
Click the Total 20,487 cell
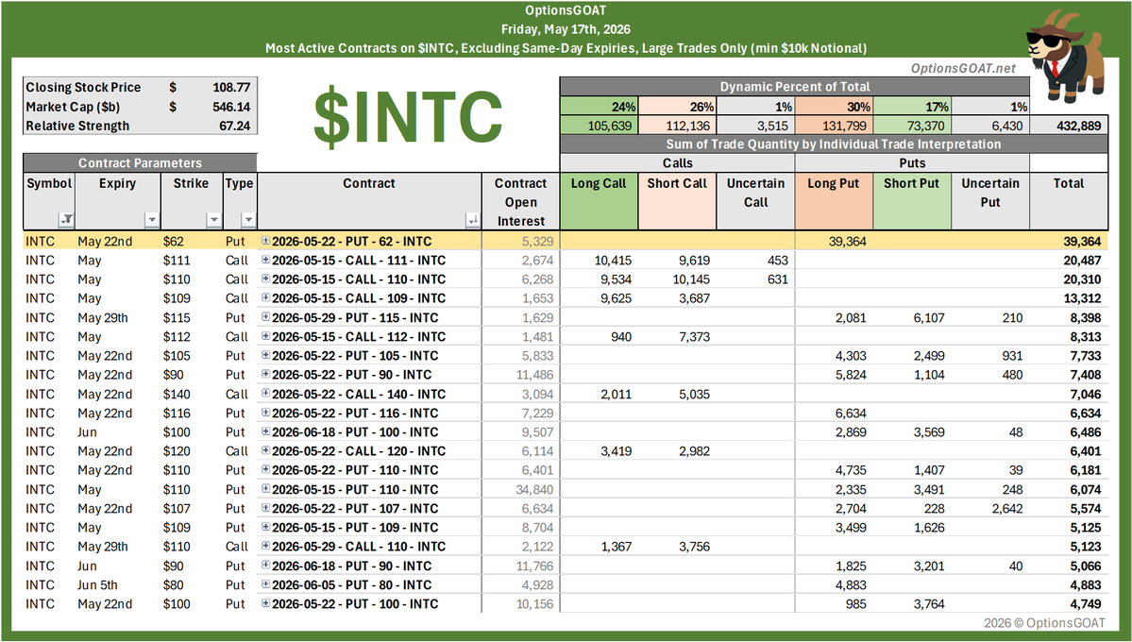[1081, 260]
